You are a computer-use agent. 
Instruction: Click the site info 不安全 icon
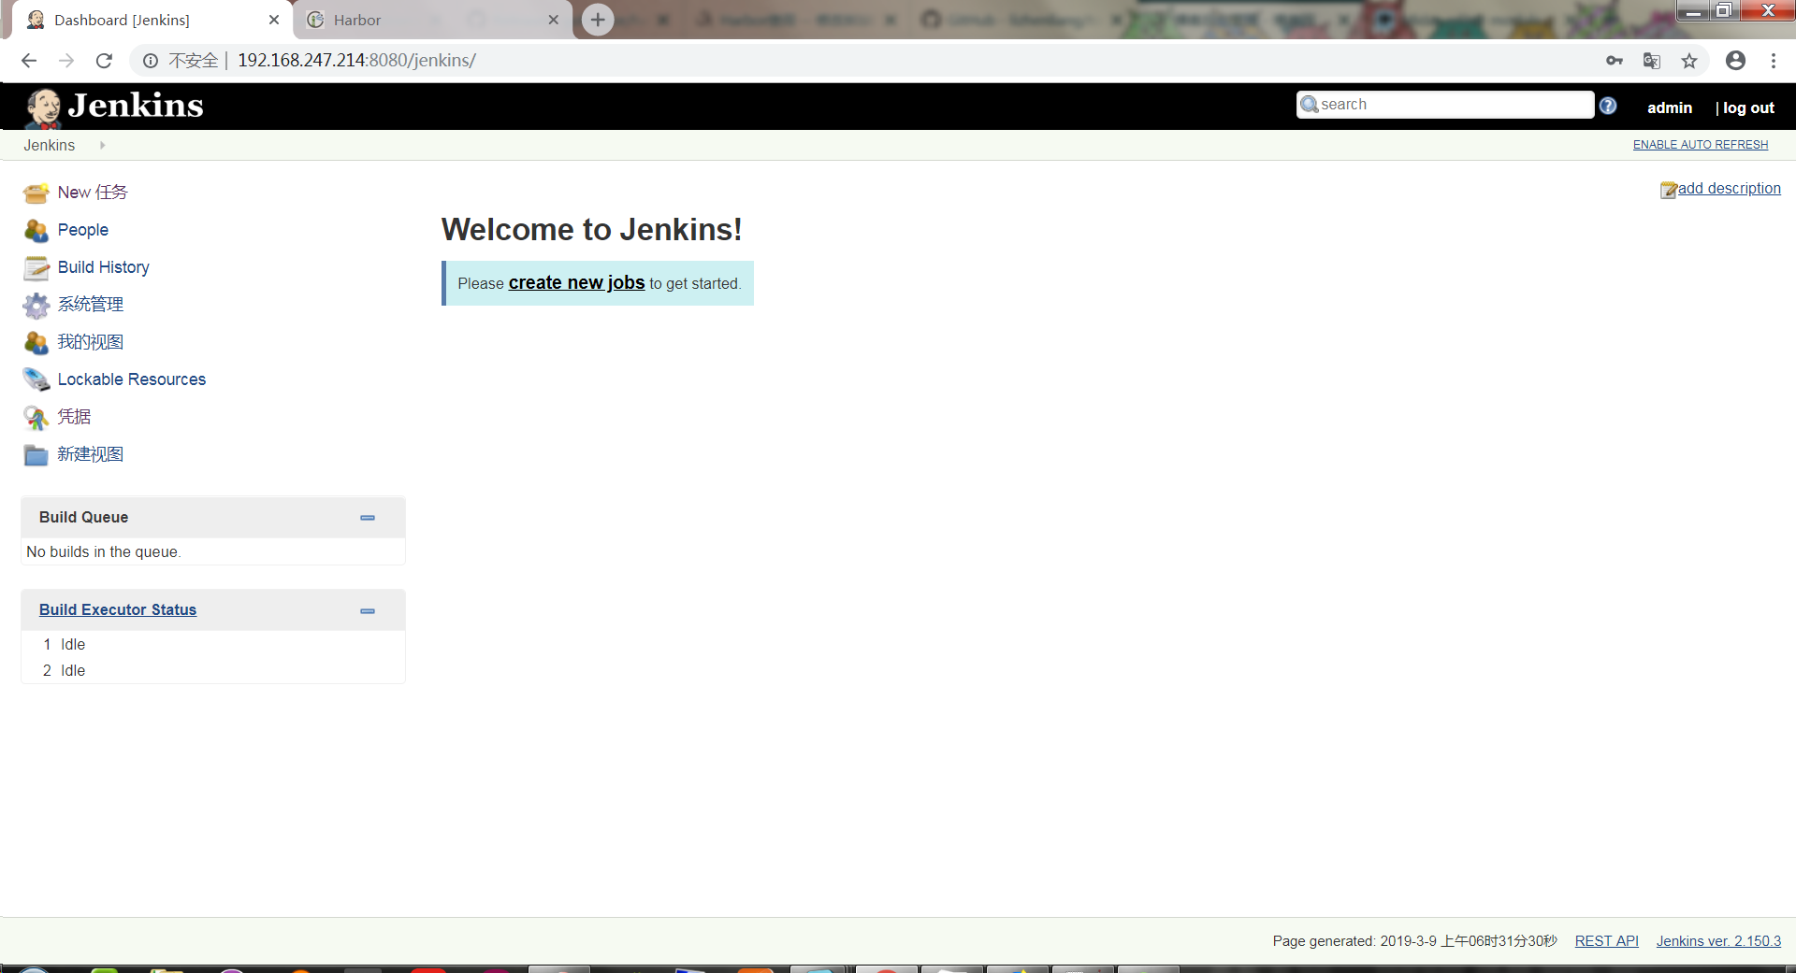point(151,61)
